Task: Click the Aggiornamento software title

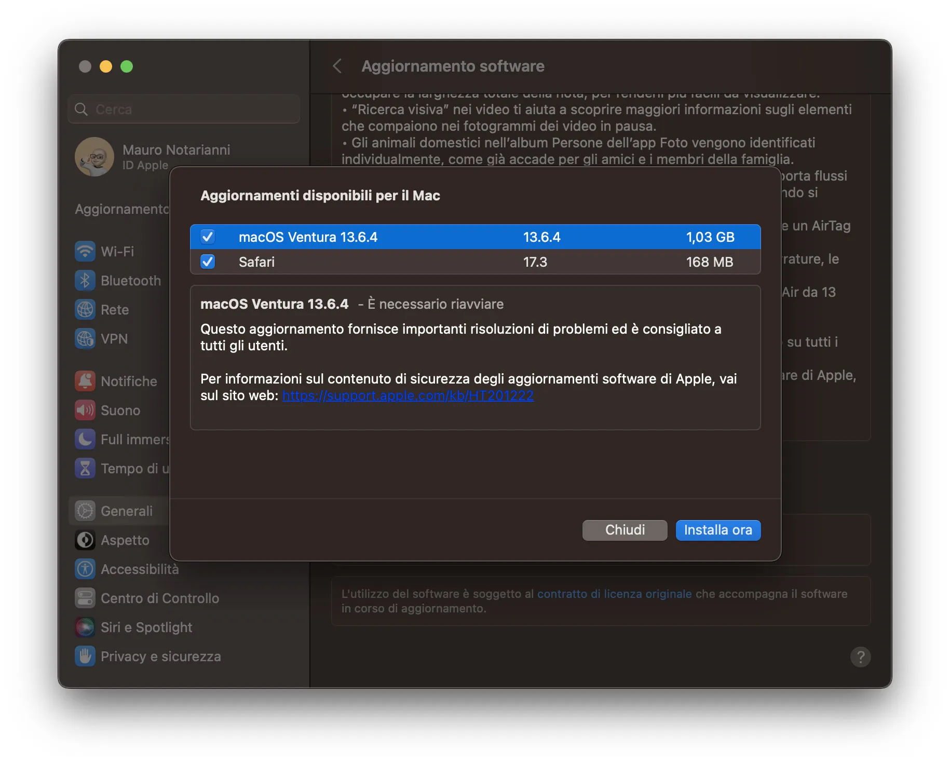Action: [453, 66]
